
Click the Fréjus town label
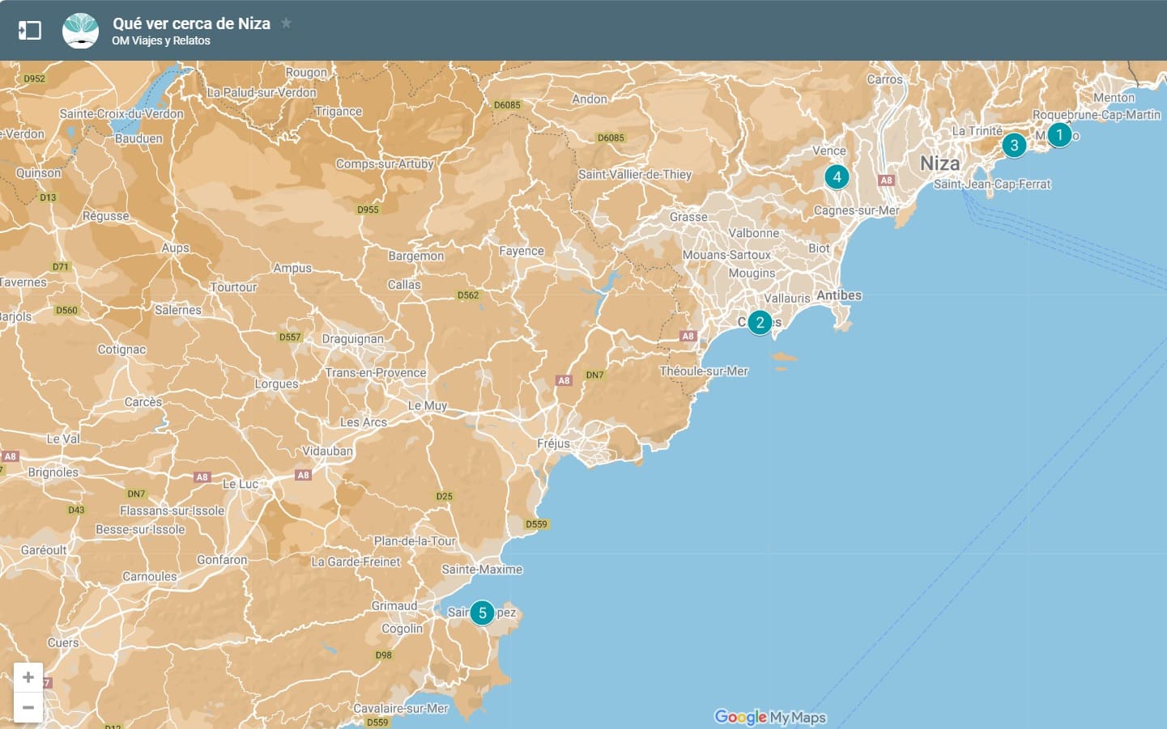(x=554, y=443)
